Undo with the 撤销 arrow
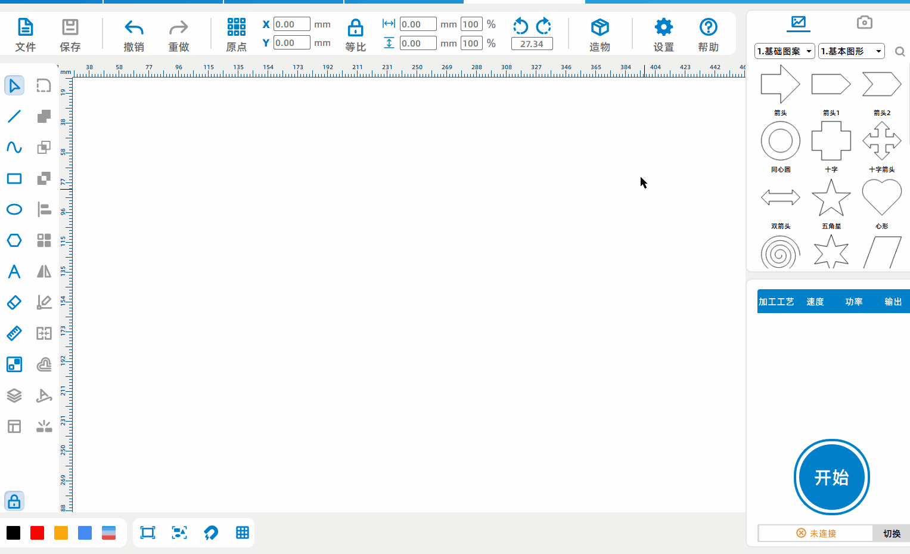This screenshot has width=910, height=554. 133,27
